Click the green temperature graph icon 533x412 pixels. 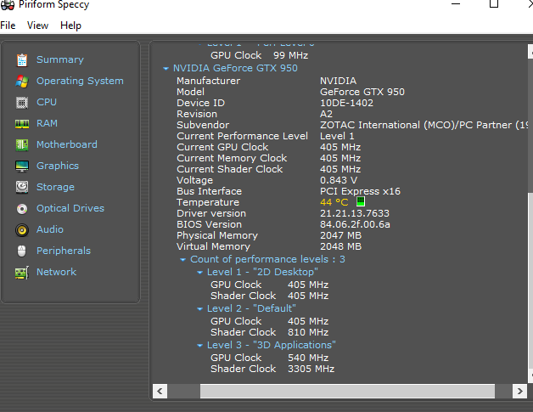361,201
